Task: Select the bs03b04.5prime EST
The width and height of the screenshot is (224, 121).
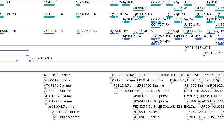Action: click(49, 109)
